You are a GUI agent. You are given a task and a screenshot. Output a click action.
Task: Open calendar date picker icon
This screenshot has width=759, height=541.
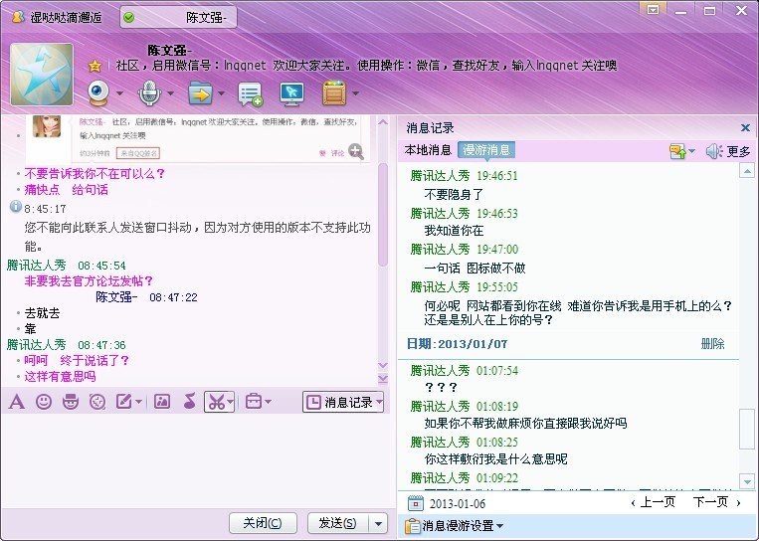pyautogui.click(x=416, y=503)
